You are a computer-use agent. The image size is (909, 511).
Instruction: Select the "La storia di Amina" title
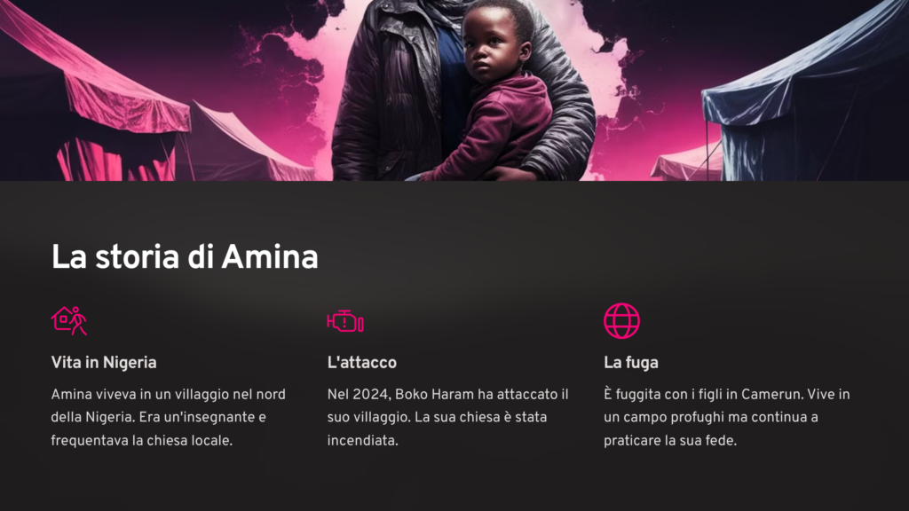point(185,256)
